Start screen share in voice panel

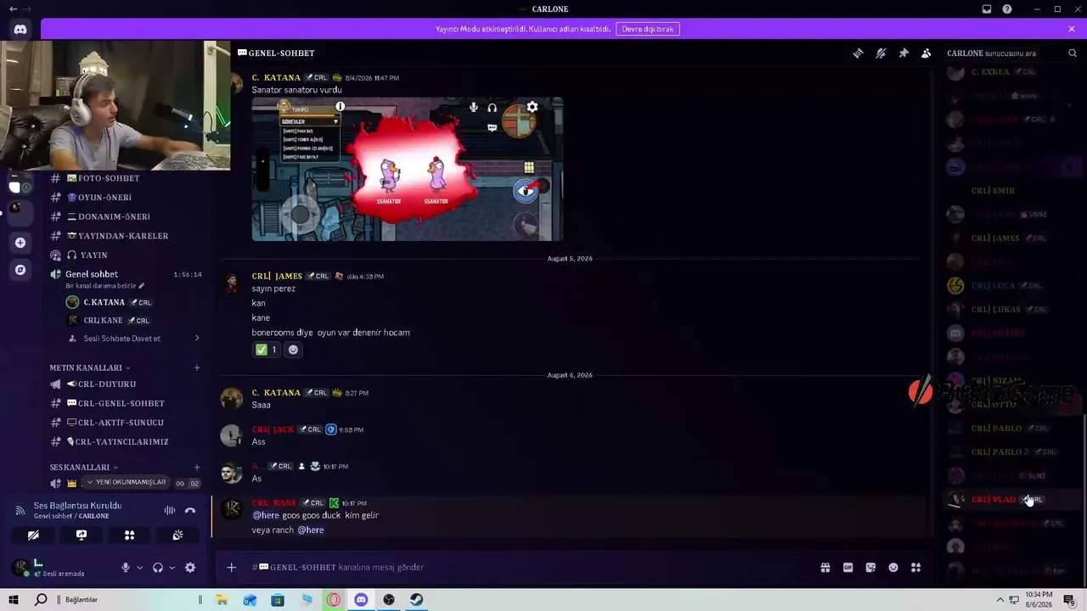(x=82, y=535)
